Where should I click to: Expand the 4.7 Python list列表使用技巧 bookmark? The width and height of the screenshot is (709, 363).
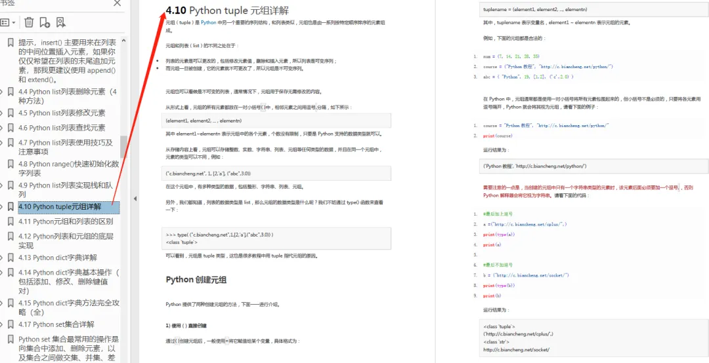[x=1, y=143]
